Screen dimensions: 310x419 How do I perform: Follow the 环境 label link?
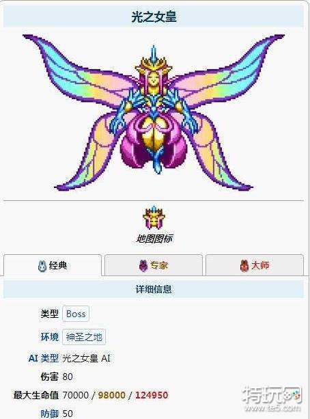point(50,337)
